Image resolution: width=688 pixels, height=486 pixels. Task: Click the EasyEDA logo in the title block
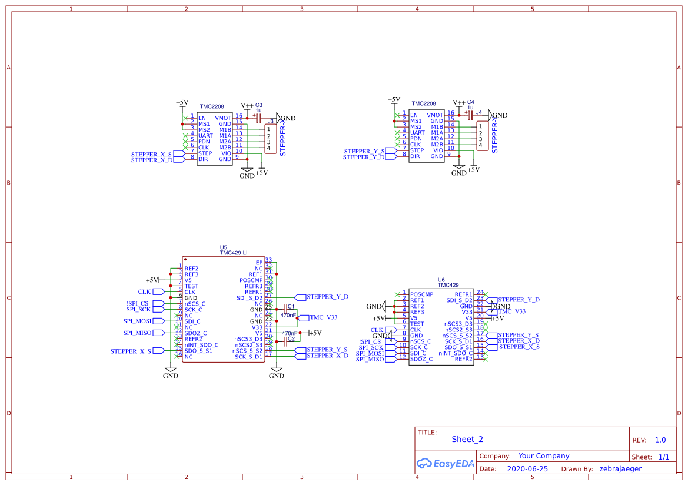click(x=446, y=464)
